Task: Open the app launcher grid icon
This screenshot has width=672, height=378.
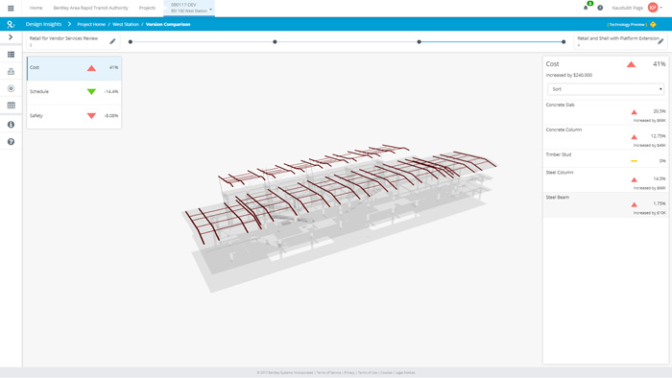Action: 11,8
